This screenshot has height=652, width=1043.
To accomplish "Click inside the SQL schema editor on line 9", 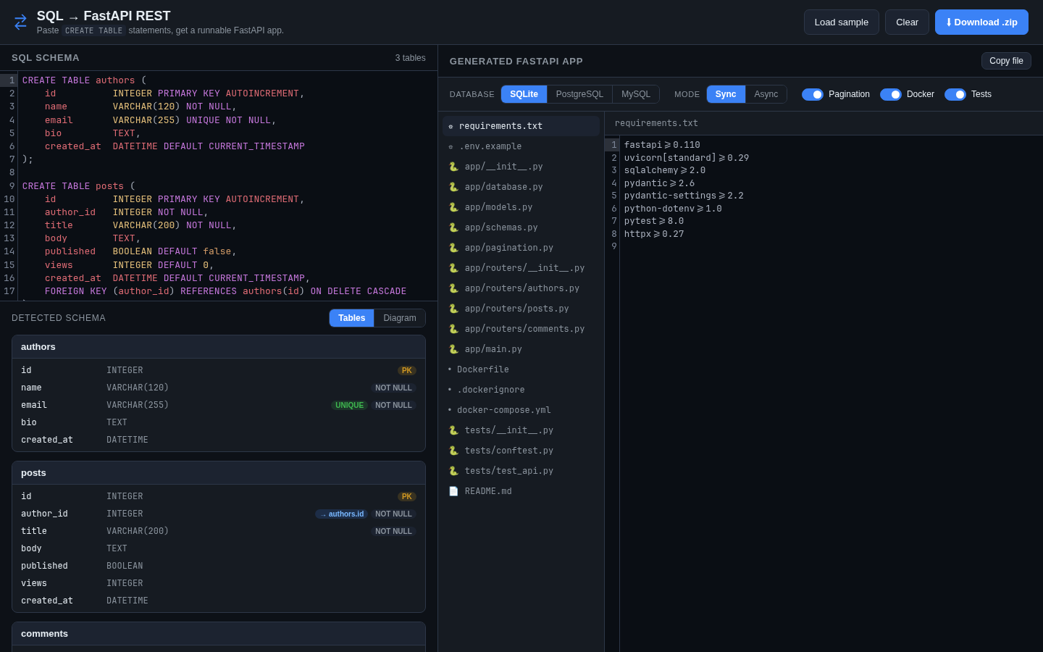I will tap(227, 186).
